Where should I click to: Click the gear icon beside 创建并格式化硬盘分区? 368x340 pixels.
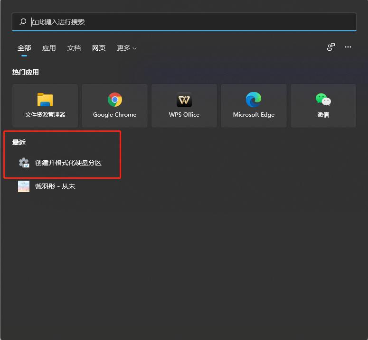[24, 163]
